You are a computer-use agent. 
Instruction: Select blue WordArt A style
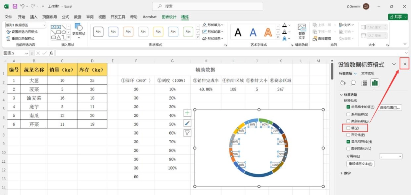pyautogui.click(x=253, y=32)
